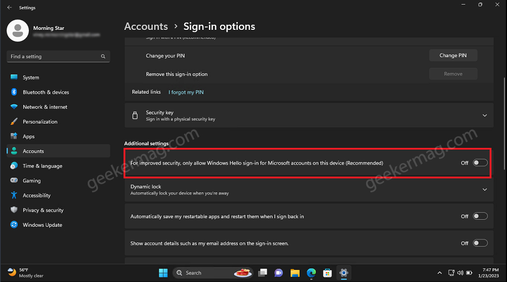
Task: Click the Settings gear taskbar icon
Action: pyautogui.click(x=344, y=273)
